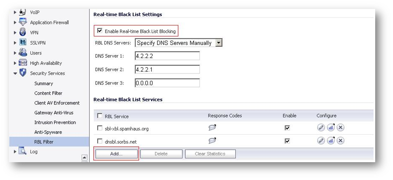This screenshot has height=180, width=393.
Task: Click the dnsbl.sorbs.net service name
Action: [121, 142]
